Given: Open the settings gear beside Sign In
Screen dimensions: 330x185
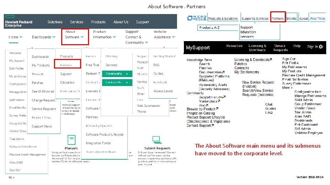Looking at the screenshot, I should coord(321,47).
